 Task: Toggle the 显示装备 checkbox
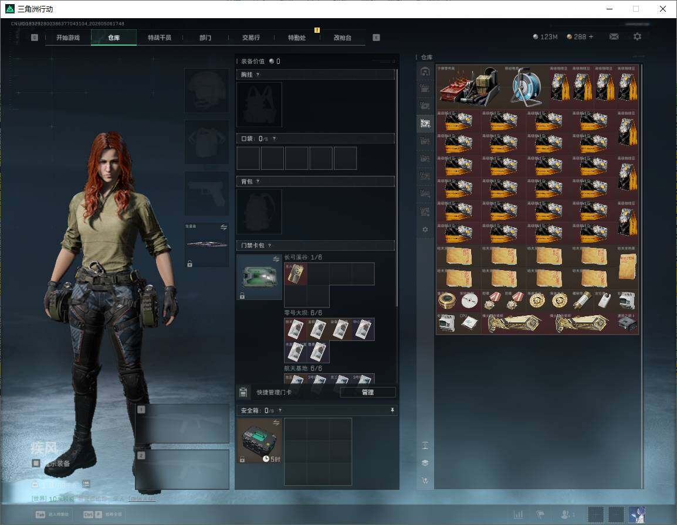(x=36, y=463)
